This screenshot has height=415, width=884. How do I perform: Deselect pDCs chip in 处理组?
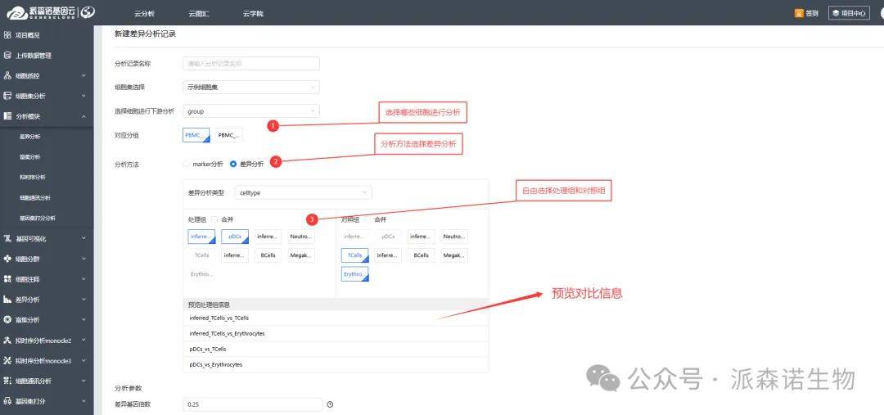[235, 237]
